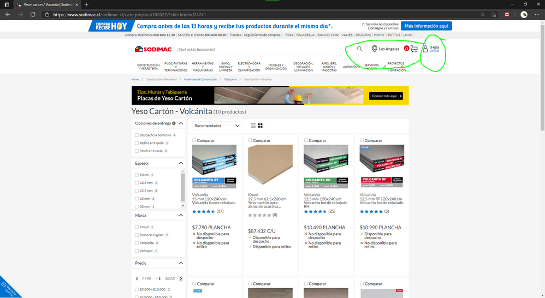This screenshot has height=298, width=545.
Task: Check the Volcanita brand filter
Action: 137,243
